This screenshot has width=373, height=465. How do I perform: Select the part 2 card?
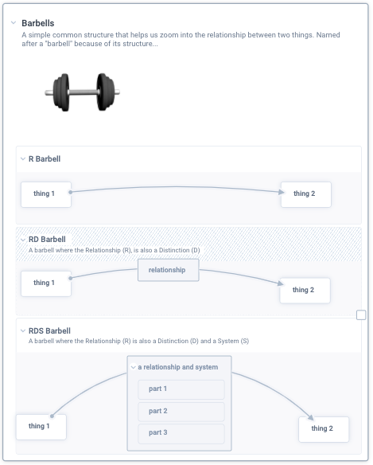coord(181,412)
